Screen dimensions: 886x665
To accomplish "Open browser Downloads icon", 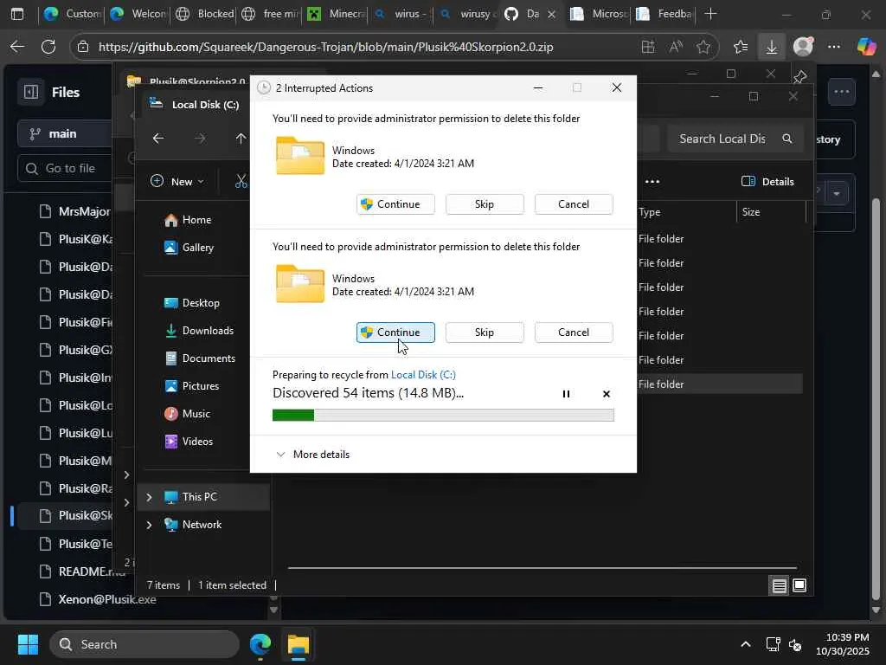I will [771, 47].
